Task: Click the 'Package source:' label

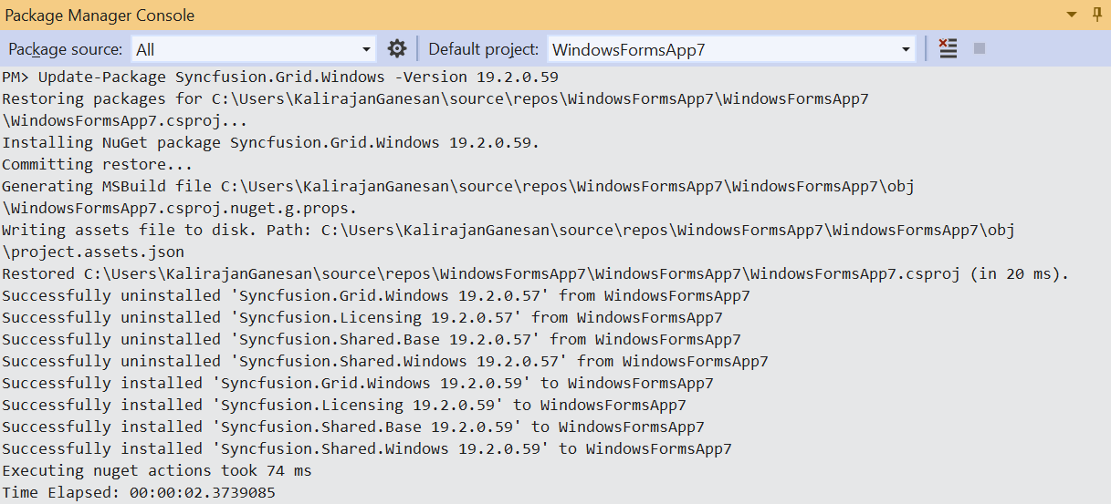Action: [x=66, y=49]
